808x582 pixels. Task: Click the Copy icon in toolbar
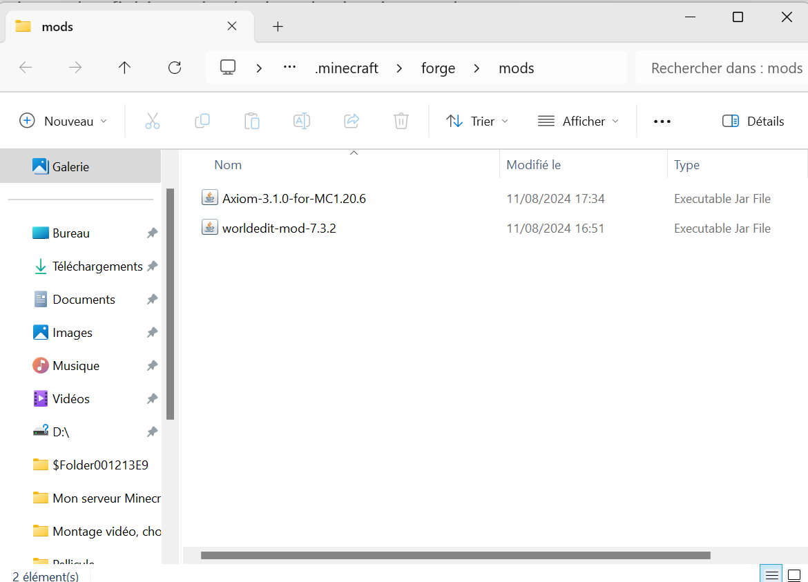pyautogui.click(x=202, y=121)
